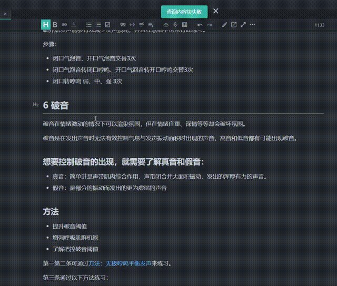Click the Heading (H) toolbar button
337x286 pixels.
click(46, 25)
